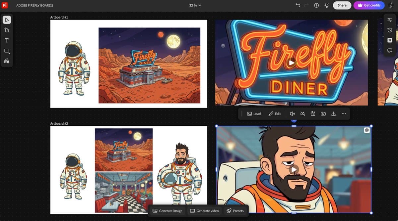
Task: Select the Shape tool in the left toolbar
Action: tap(7, 50)
